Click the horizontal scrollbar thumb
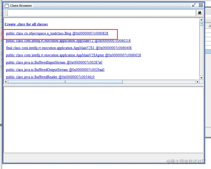The height and width of the screenshot is (169, 211). click(x=65, y=82)
